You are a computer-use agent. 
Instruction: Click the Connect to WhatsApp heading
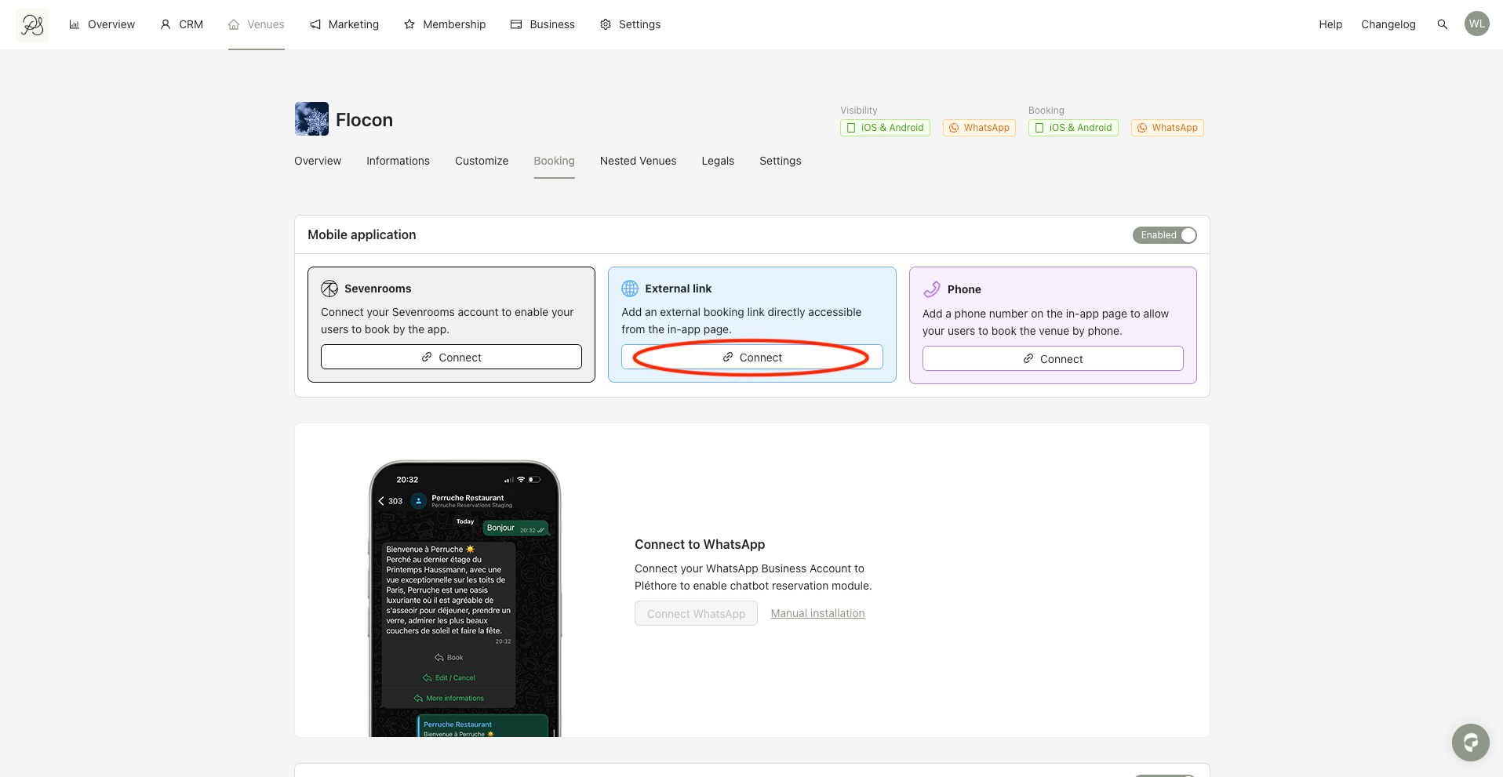pos(700,544)
